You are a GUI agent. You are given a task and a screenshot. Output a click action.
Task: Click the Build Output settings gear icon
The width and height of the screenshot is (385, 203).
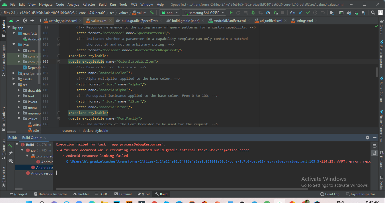tap(367, 138)
